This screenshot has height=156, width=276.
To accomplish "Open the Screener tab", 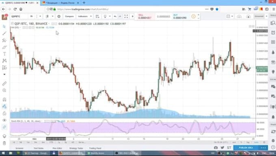I will (x=19, y=148).
